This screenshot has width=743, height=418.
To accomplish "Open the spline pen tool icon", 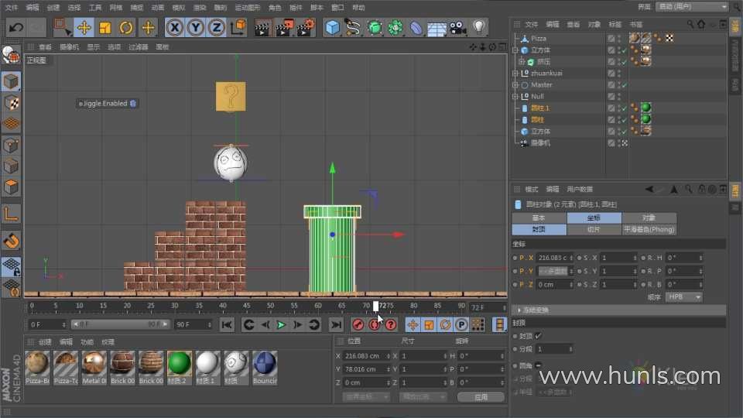I will pyautogui.click(x=353, y=28).
